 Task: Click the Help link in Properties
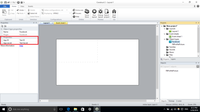[21, 46]
